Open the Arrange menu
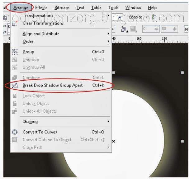189x179 pixels. (x=21, y=7)
